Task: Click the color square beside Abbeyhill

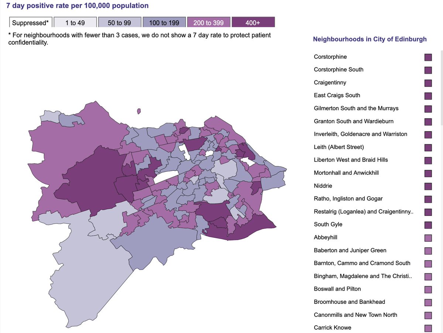Action: [x=428, y=238]
